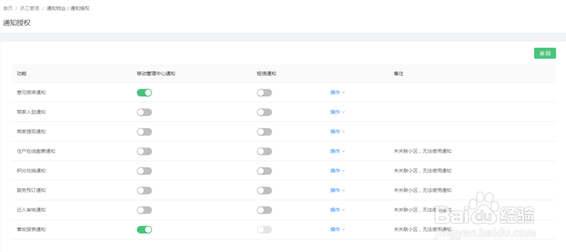Enable mobile notification for 迁入审核通知

(x=144, y=210)
